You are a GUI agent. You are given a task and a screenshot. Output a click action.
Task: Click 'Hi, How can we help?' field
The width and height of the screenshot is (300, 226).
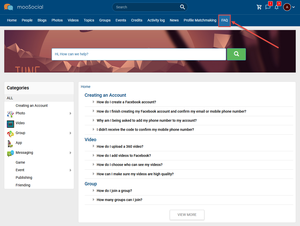point(139,54)
